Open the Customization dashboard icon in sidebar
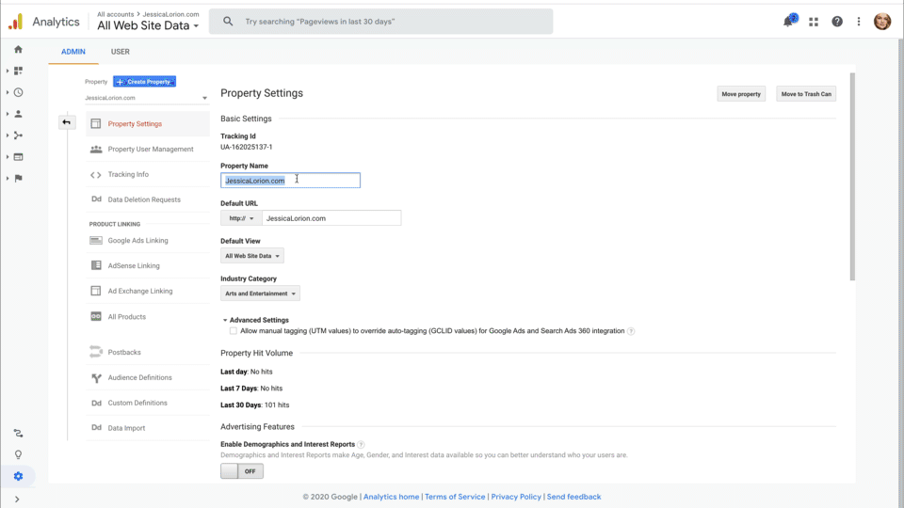This screenshot has height=508, width=904. 19,71
